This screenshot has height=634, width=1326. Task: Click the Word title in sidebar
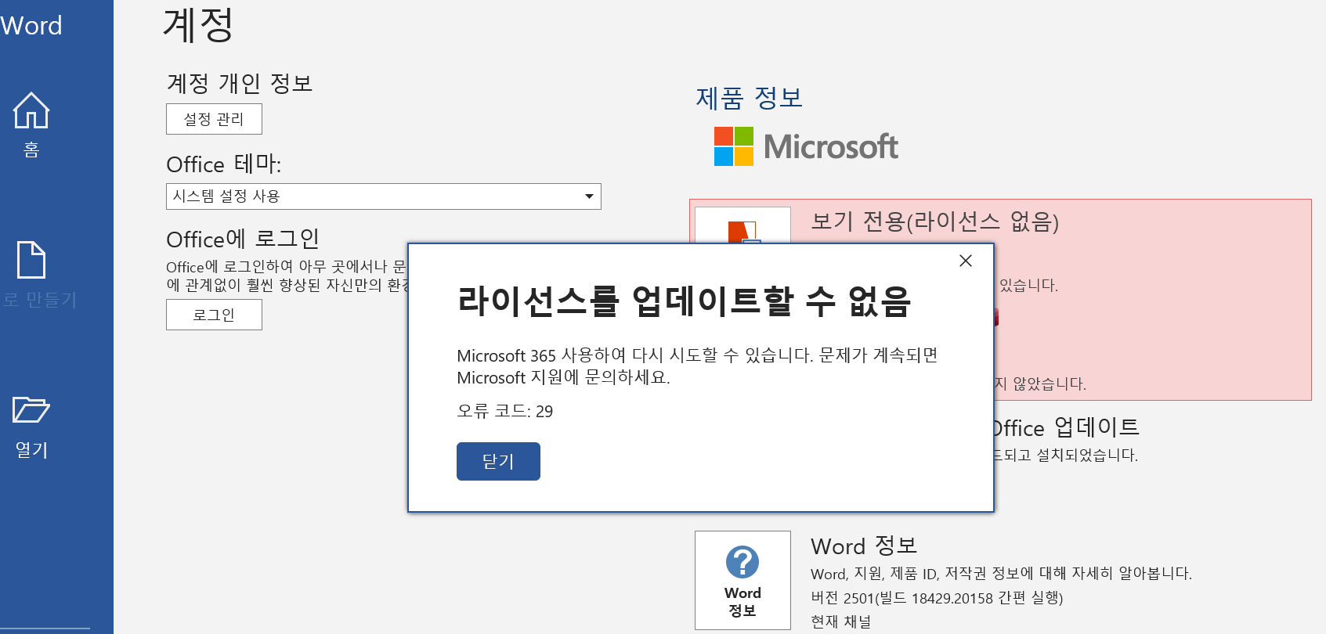click(x=31, y=25)
